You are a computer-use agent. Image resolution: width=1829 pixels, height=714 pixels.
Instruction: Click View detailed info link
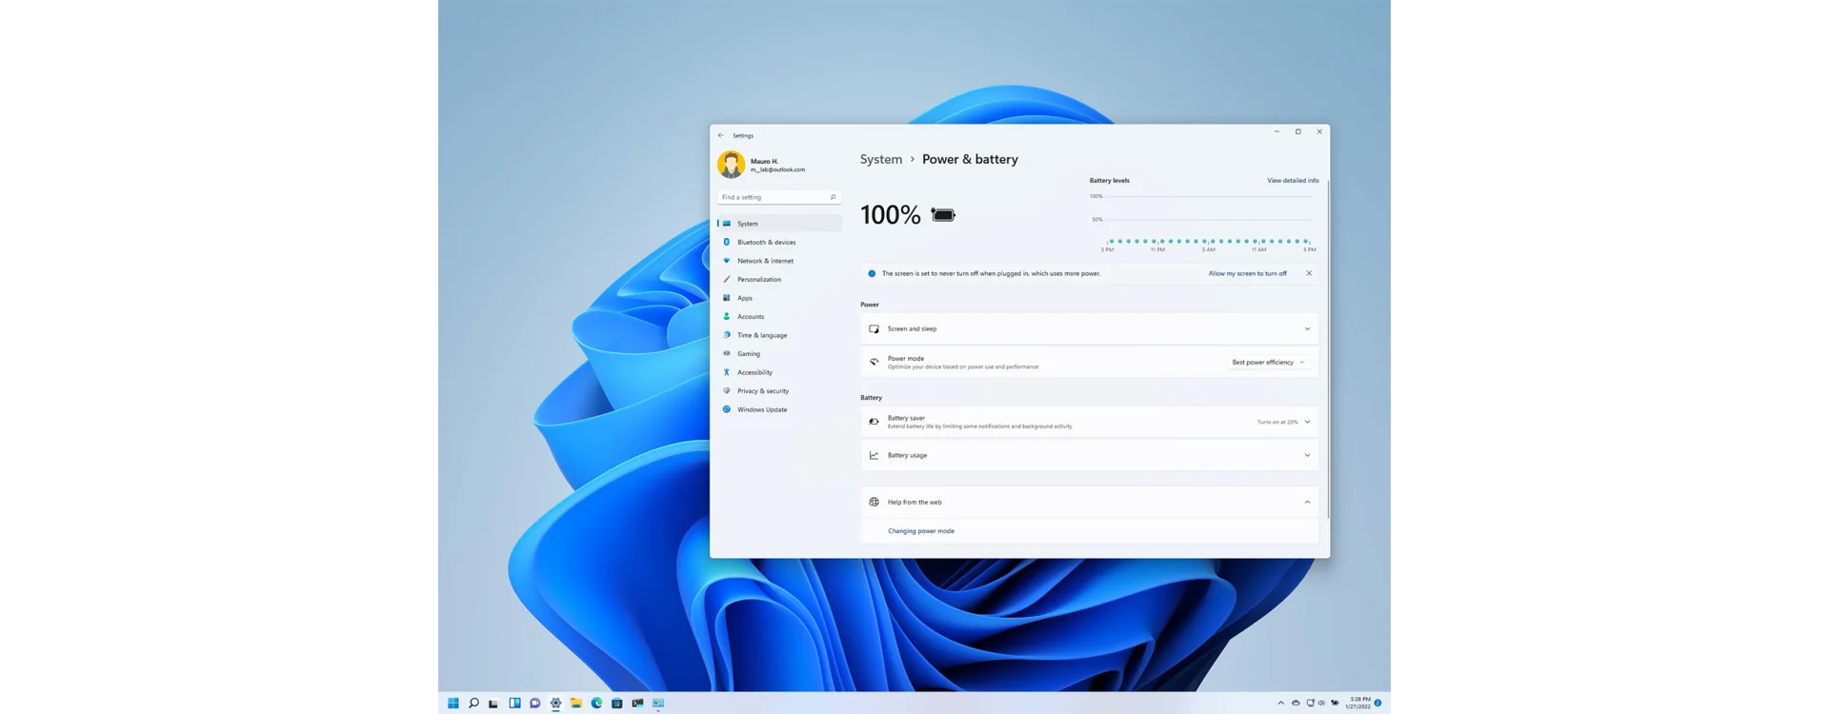1293,180
